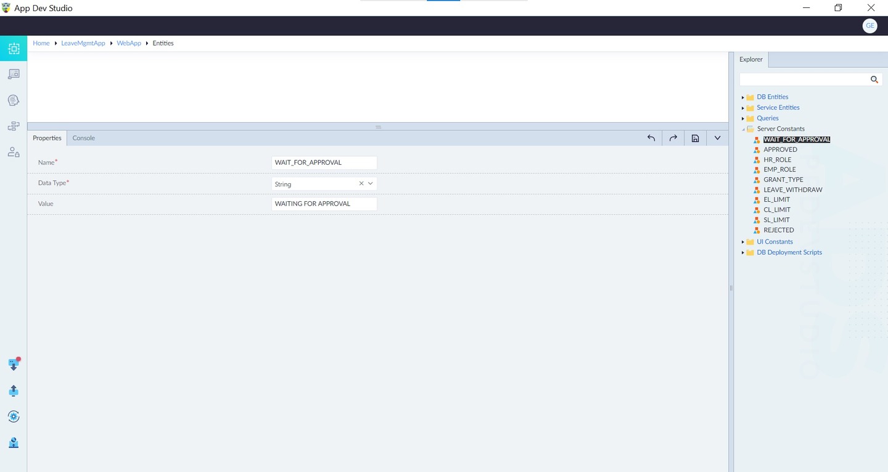Select REJECTED constant in tree
Image resolution: width=888 pixels, height=472 pixels.
click(x=779, y=230)
